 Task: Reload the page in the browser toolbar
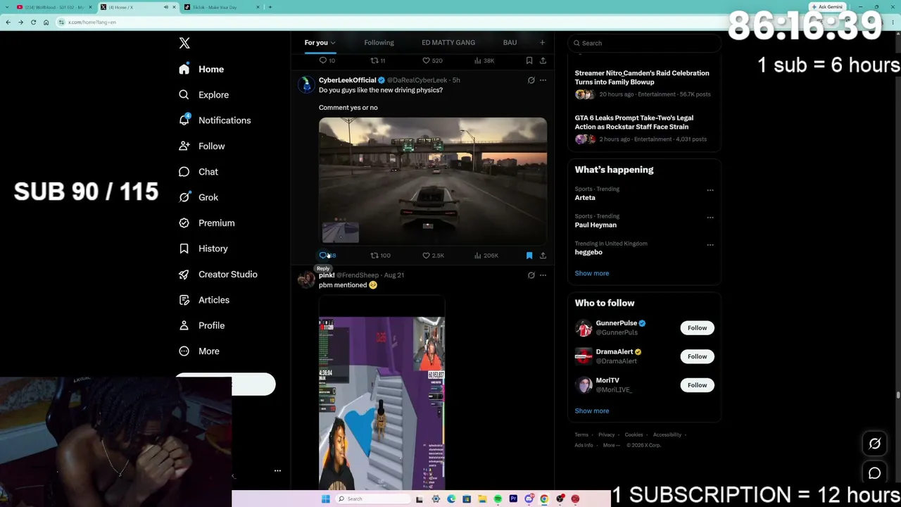point(33,23)
